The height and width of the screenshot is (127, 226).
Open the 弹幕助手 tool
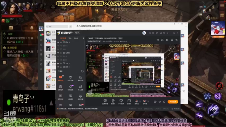pos(60,78)
